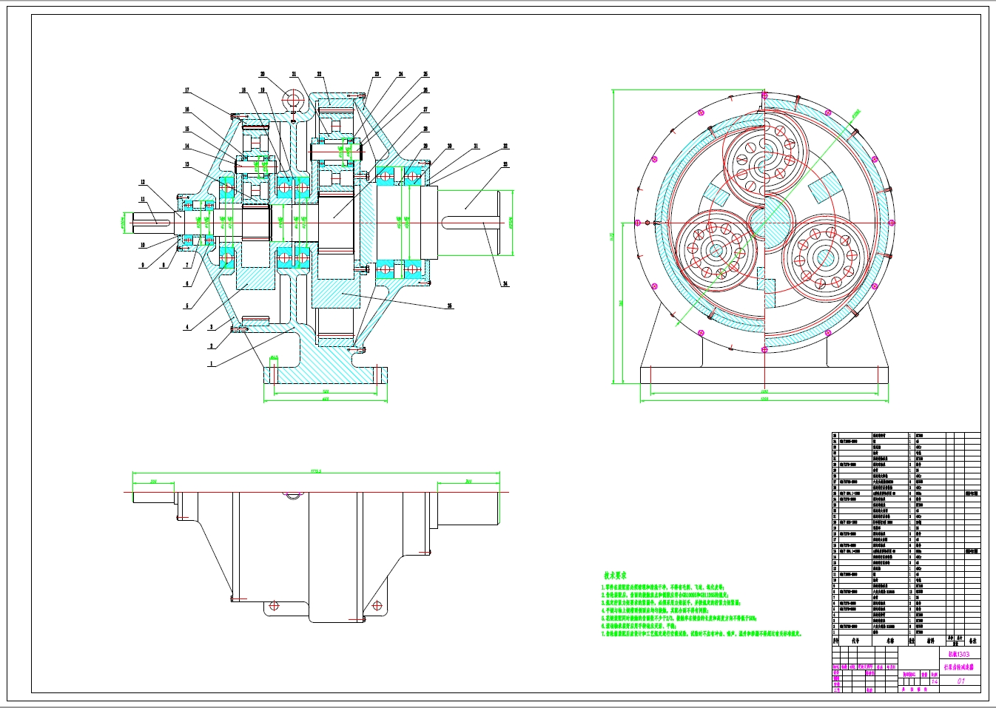Click balloon 34 near the output shaft
This screenshot has width=996, height=708.
coord(505,283)
